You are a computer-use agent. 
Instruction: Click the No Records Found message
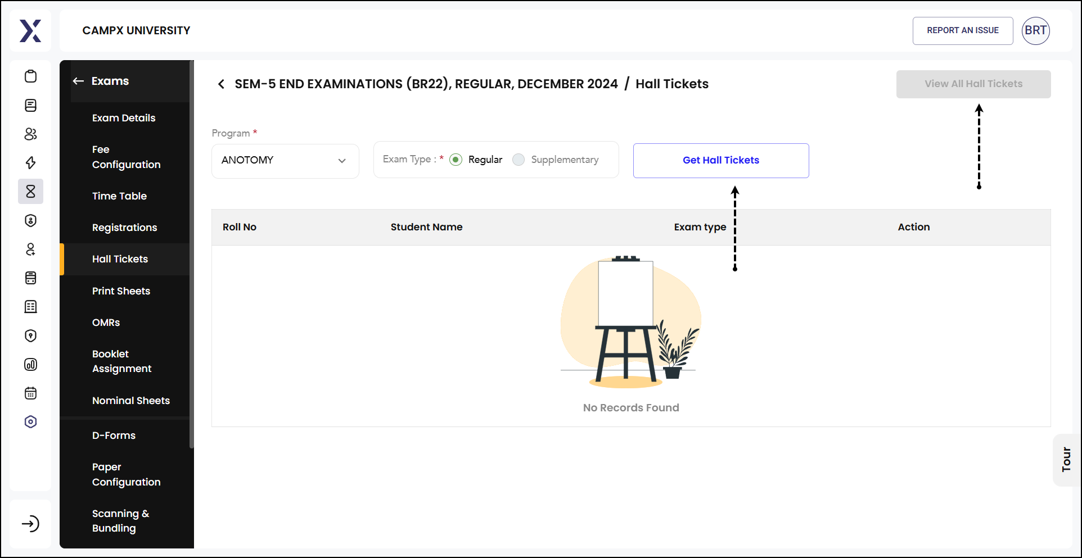631,407
